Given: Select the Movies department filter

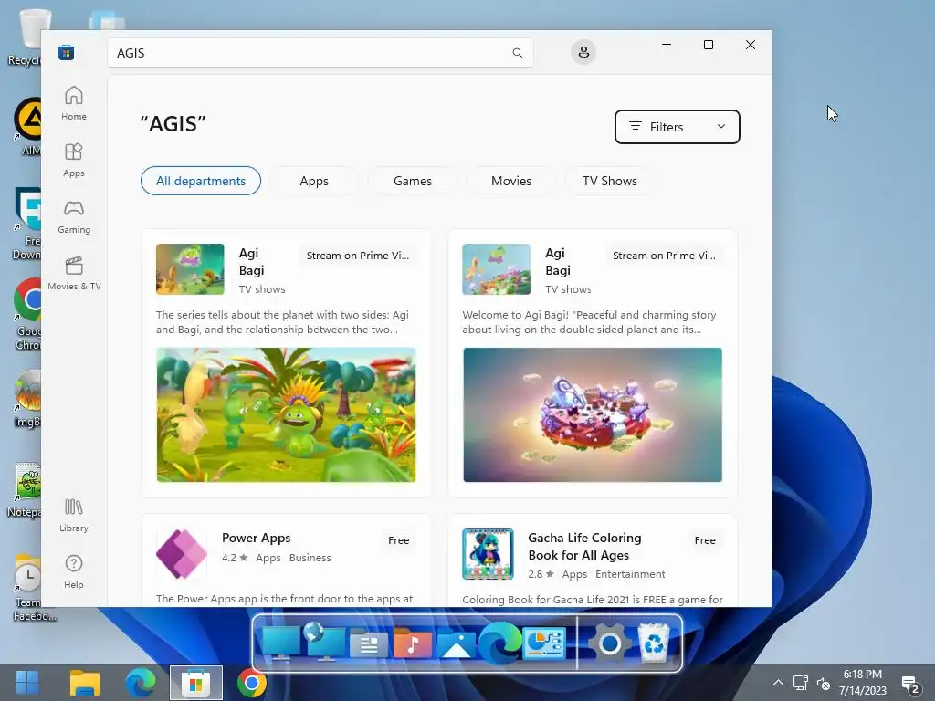Looking at the screenshot, I should [511, 181].
